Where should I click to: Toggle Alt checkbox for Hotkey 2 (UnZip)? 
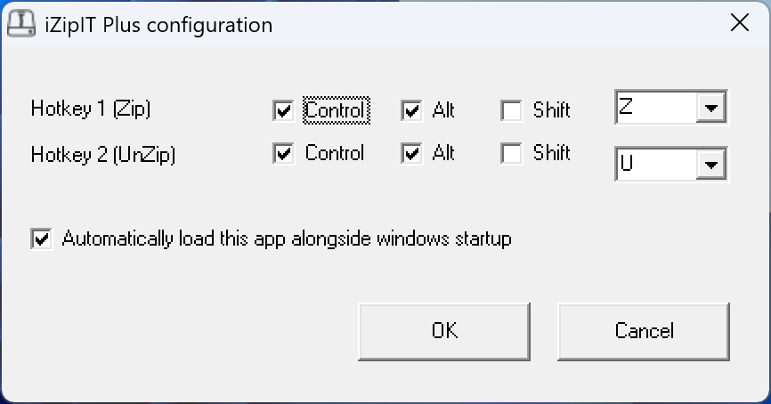(x=411, y=154)
